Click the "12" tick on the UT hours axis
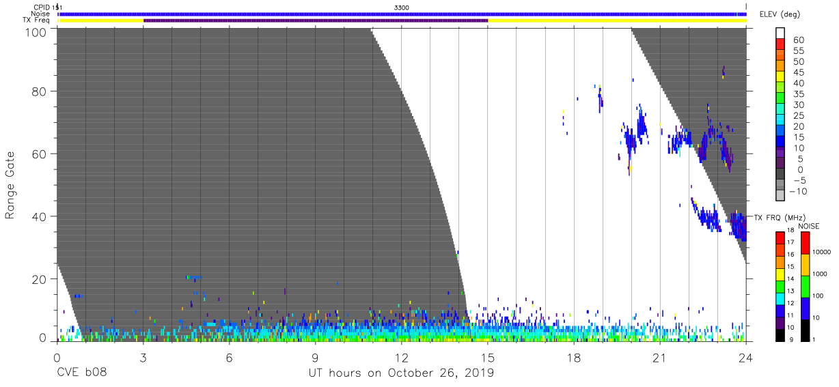Screen dimensions: 839x387 (x=402, y=358)
